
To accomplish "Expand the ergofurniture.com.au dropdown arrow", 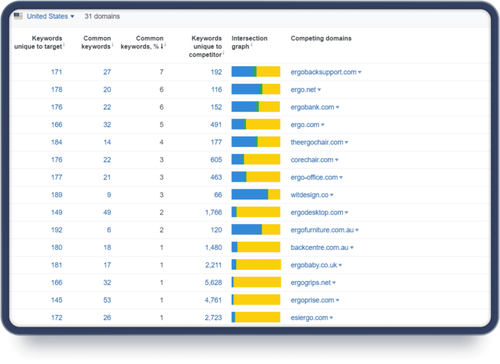I will coord(357,230).
